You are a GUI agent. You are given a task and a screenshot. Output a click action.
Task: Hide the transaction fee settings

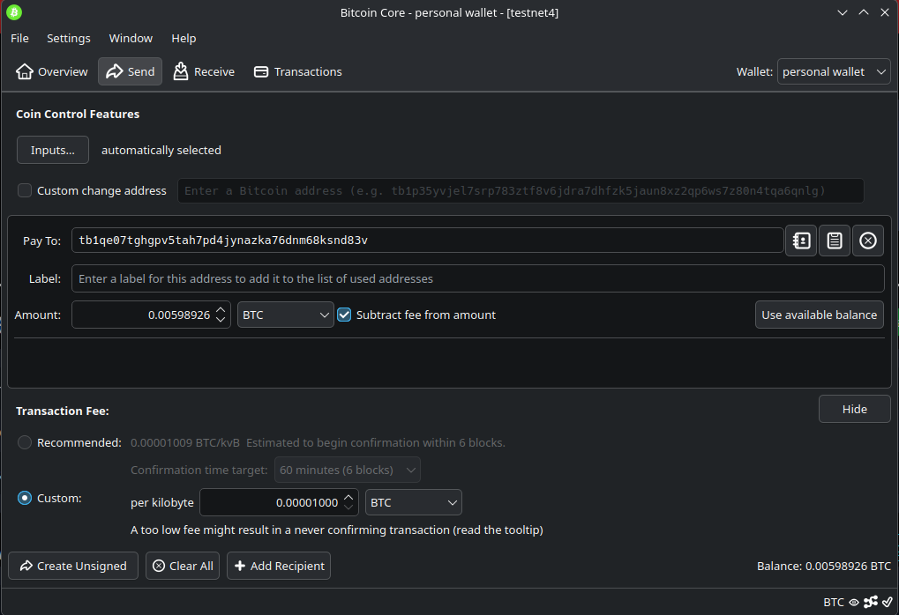[854, 410]
